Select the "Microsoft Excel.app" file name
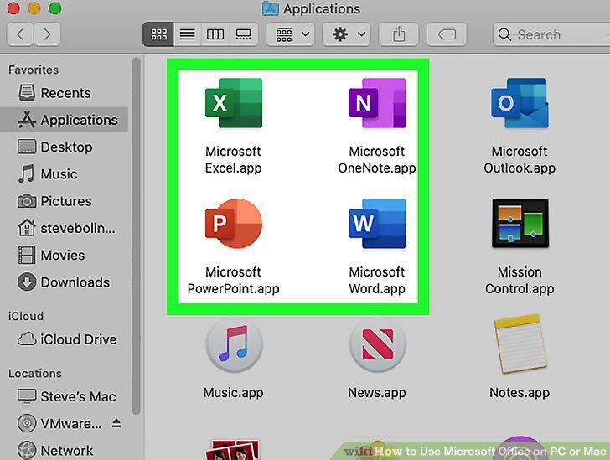This screenshot has height=460, width=610. tap(234, 159)
